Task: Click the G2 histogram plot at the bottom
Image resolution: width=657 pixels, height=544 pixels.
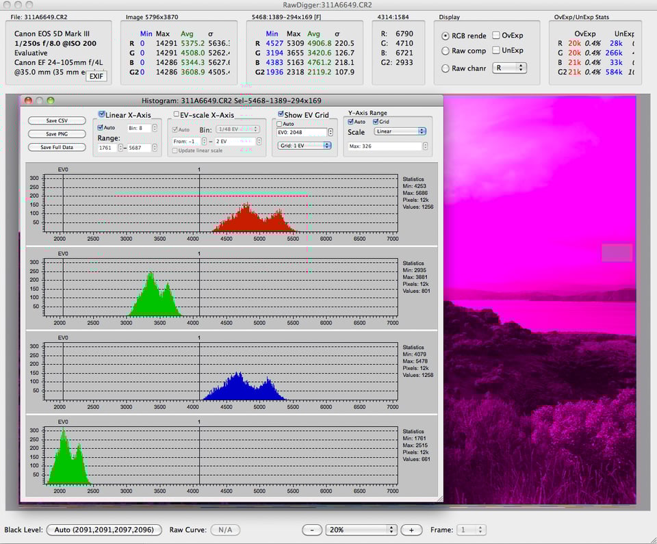Action: pyautogui.click(x=221, y=456)
